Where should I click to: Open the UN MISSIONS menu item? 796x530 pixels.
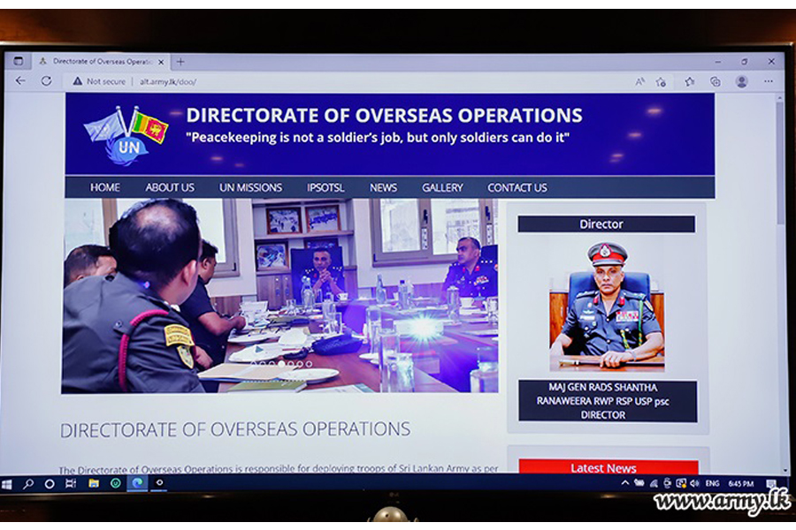(250, 187)
